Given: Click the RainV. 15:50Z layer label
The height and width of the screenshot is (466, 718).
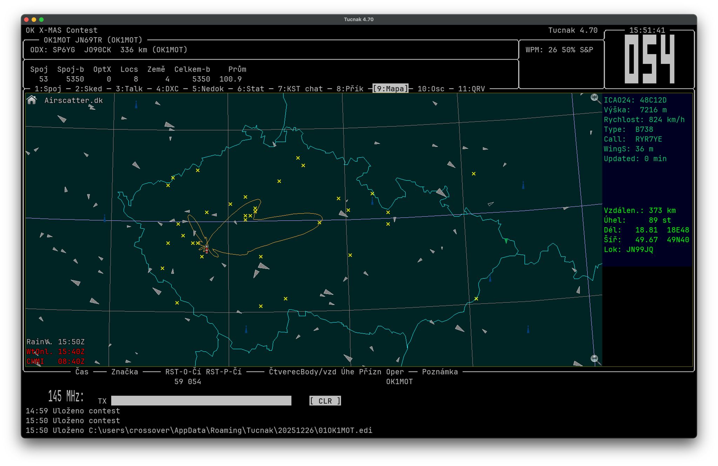Looking at the screenshot, I should (55, 342).
